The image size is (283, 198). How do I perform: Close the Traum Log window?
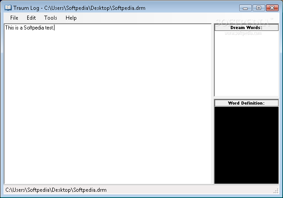[272, 8]
